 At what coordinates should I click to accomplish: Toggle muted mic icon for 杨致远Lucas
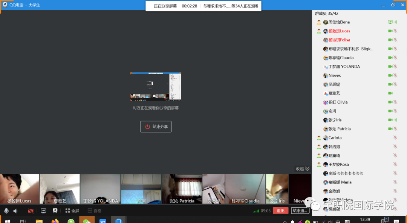(x=395, y=31)
